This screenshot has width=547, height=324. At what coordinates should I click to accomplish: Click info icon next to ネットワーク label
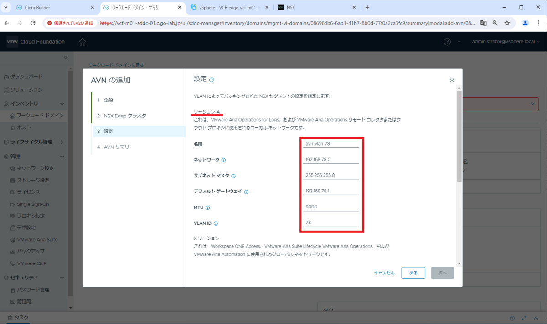tap(223, 160)
